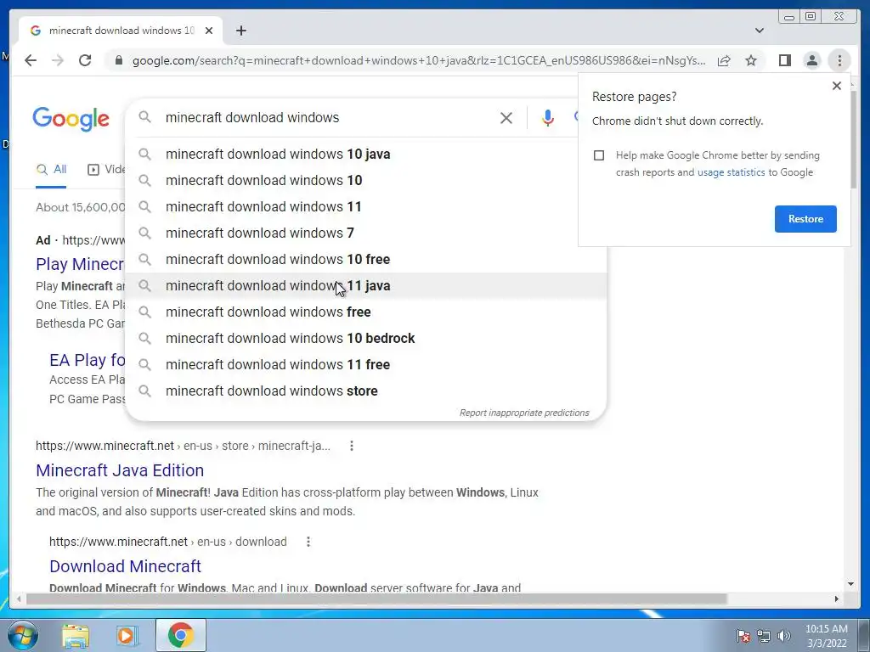Open Download Minecraft result link
Screen dimensions: 870x652
coord(125,566)
